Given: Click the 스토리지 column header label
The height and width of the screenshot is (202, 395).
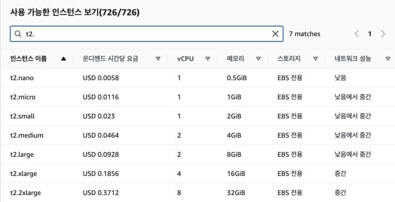Looking at the screenshot, I should [289, 58].
